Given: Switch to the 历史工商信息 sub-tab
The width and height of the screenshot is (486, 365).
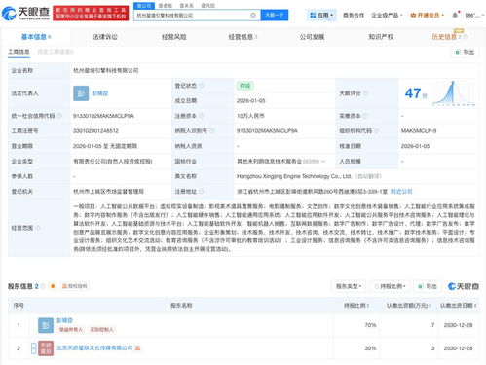Looking at the screenshot, I should (x=56, y=52).
